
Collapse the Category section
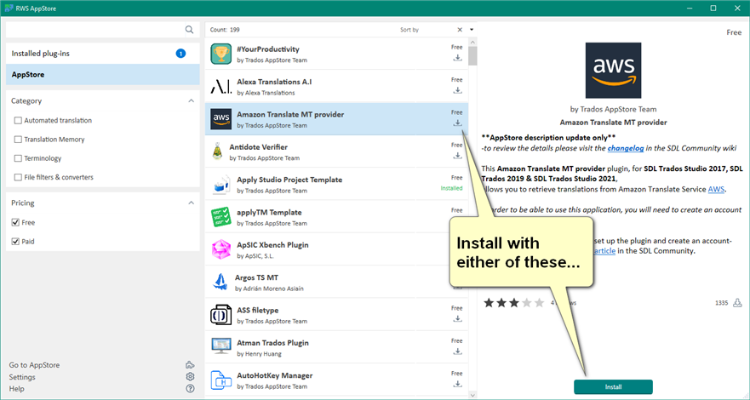pos(192,100)
